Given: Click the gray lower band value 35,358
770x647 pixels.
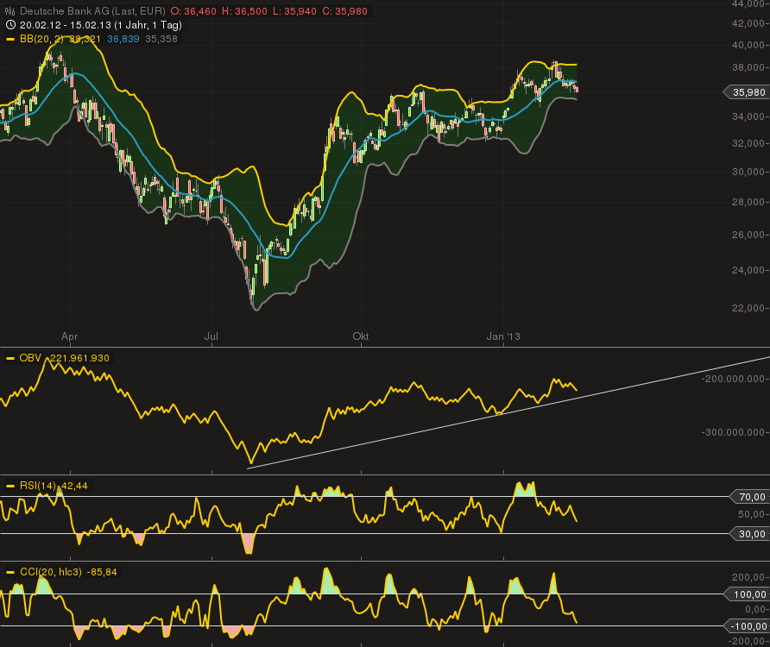Looking at the screenshot, I should (161, 40).
